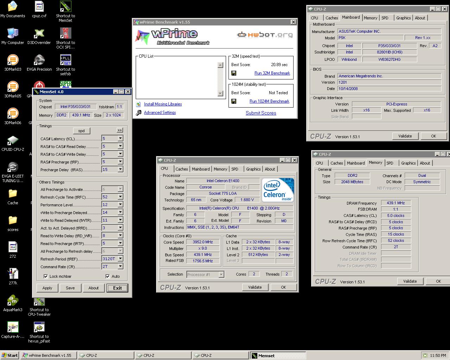Open the Read to Precharge (tRTP) dropdown
450x360 pixels.
point(120,243)
